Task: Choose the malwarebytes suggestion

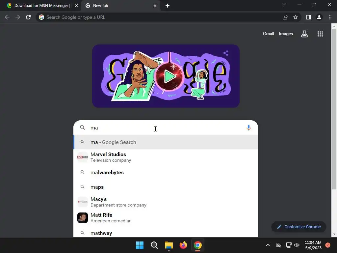Action: [166, 172]
